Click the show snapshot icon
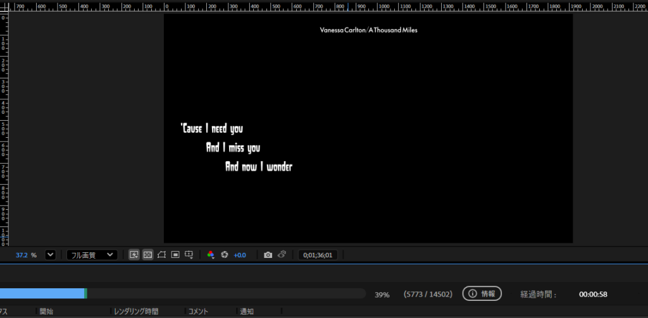 [282, 255]
